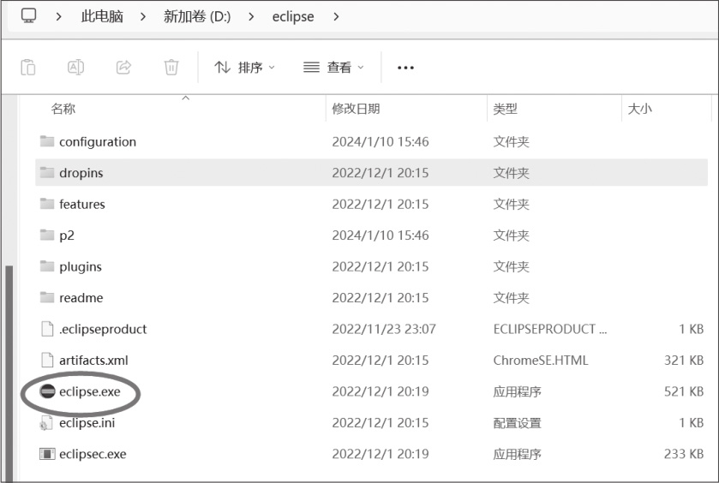The image size is (719, 483).
Task: Sort by the 大小 column header
Action: coord(639,109)
